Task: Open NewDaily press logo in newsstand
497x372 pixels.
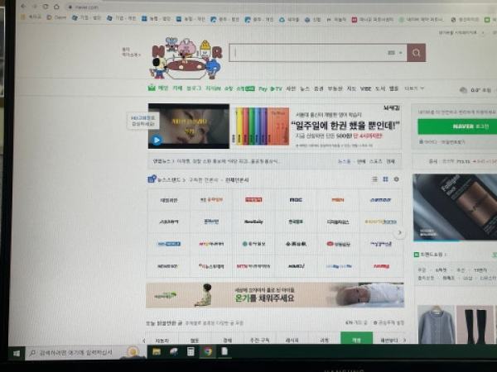Action: click(253, 222)
